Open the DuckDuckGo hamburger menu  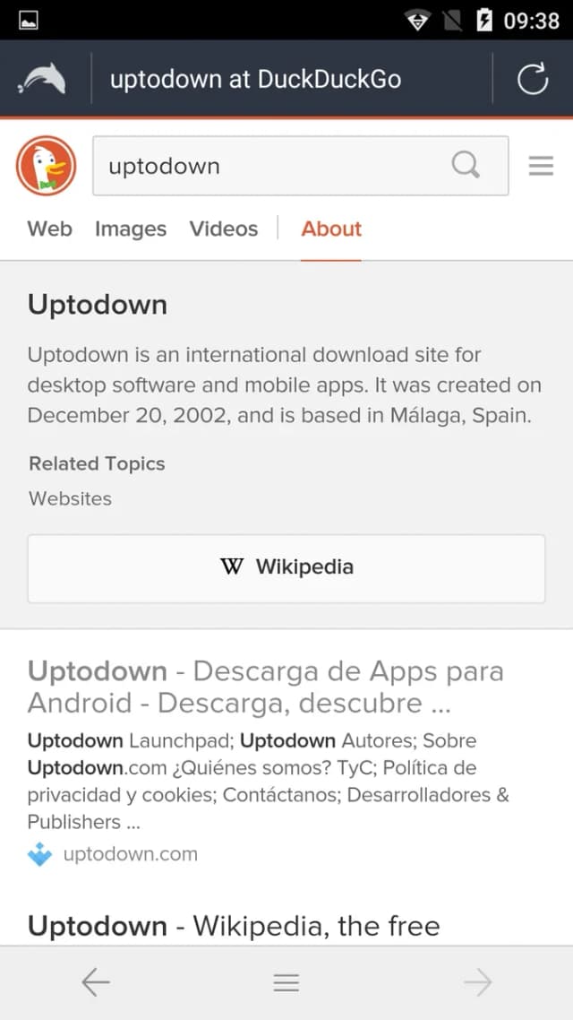(x=541, y=166)
